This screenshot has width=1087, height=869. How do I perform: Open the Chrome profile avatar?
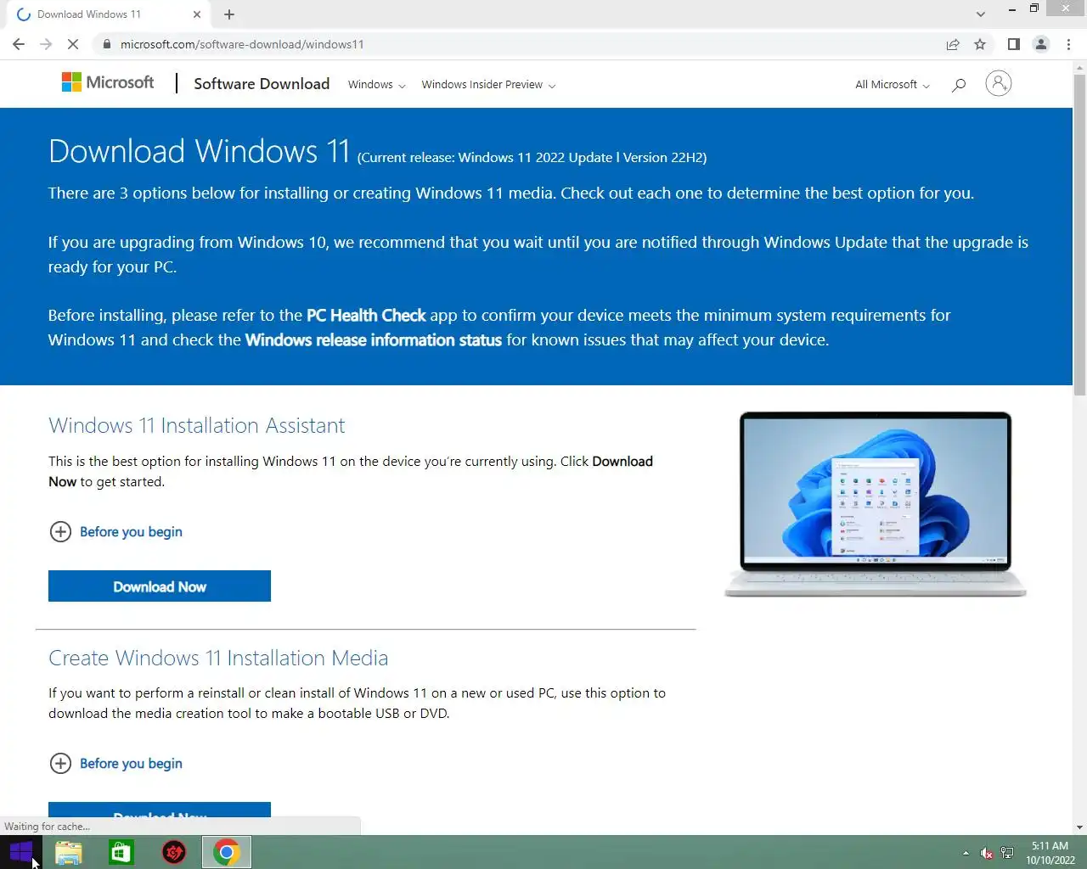click(1040, 44)
